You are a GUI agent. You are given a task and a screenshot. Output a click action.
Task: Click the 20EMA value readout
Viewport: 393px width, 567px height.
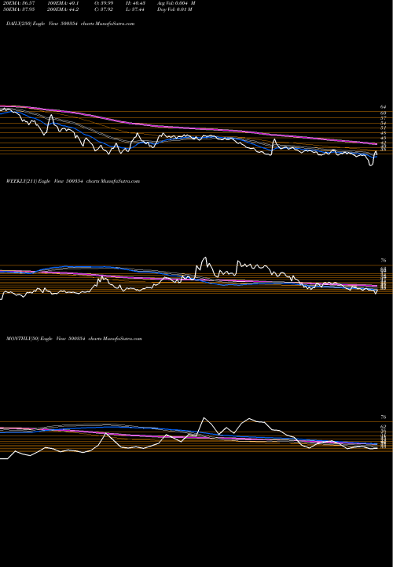(17, 3)
